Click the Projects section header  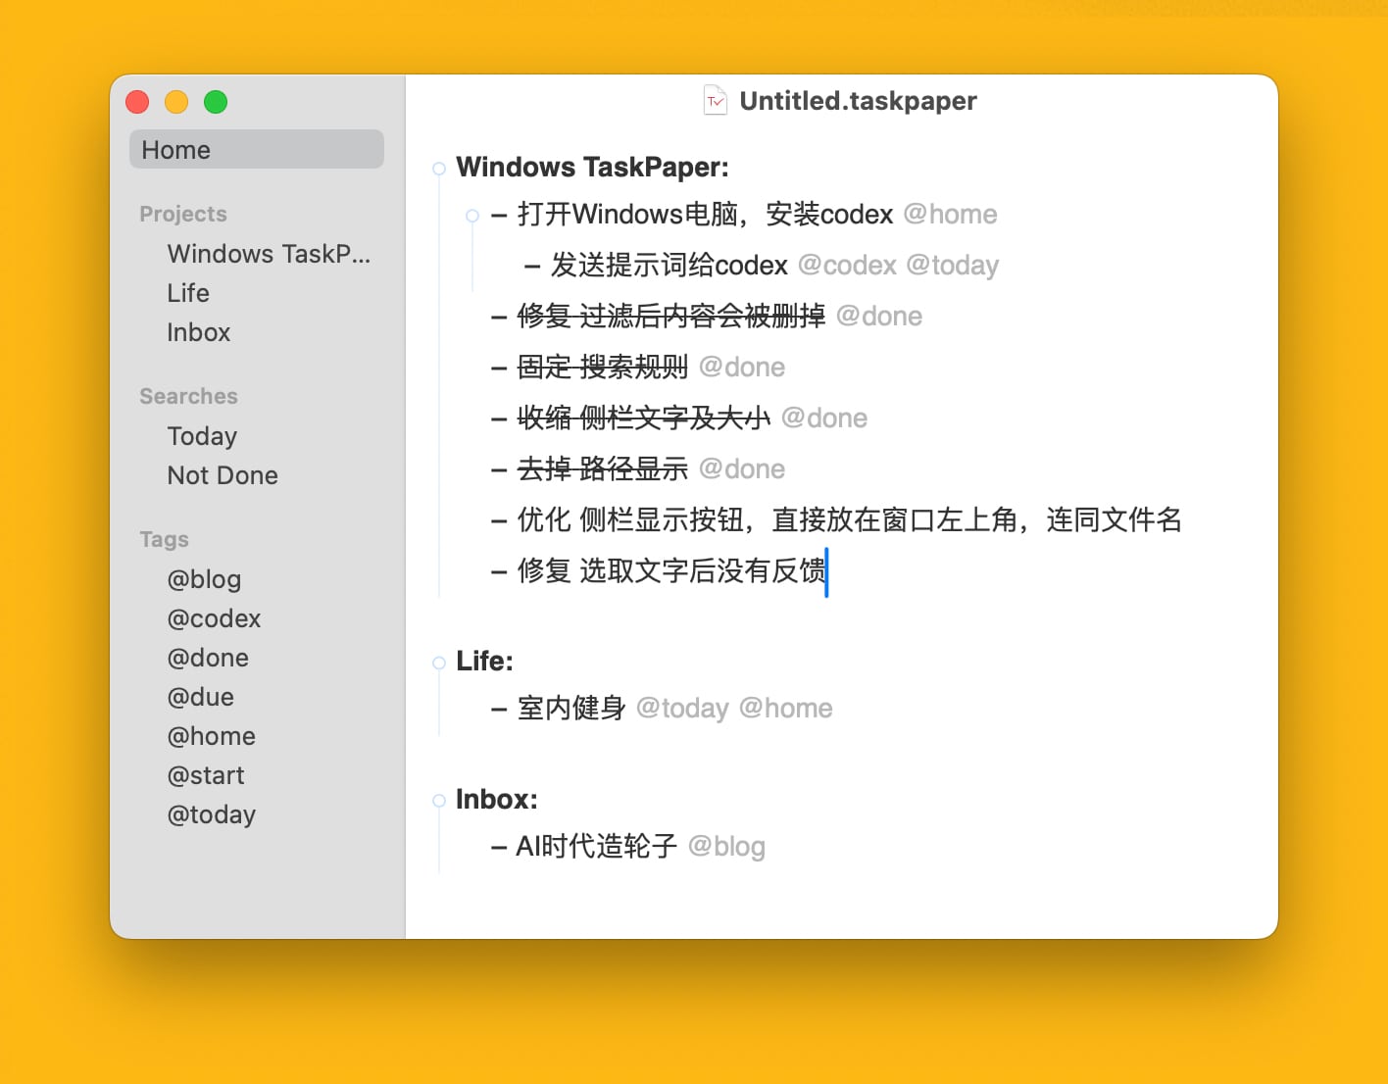click(183, 214)
